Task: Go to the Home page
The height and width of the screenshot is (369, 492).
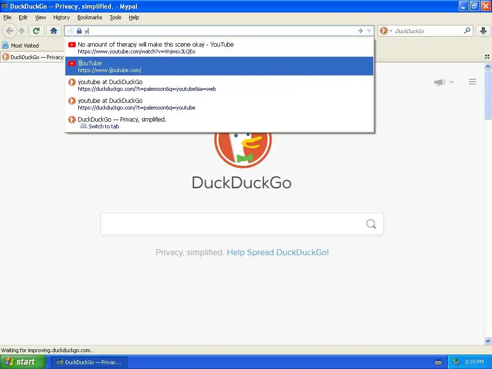Action: (x=54, y=31)
